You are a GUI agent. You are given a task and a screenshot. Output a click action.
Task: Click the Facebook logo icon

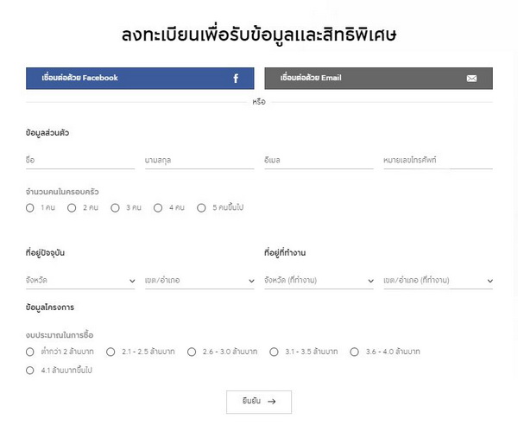(236, 79)
